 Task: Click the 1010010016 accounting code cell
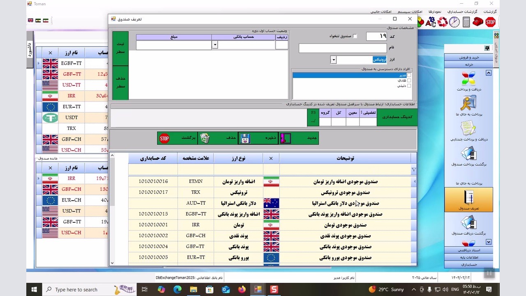(x=153, y=181)
